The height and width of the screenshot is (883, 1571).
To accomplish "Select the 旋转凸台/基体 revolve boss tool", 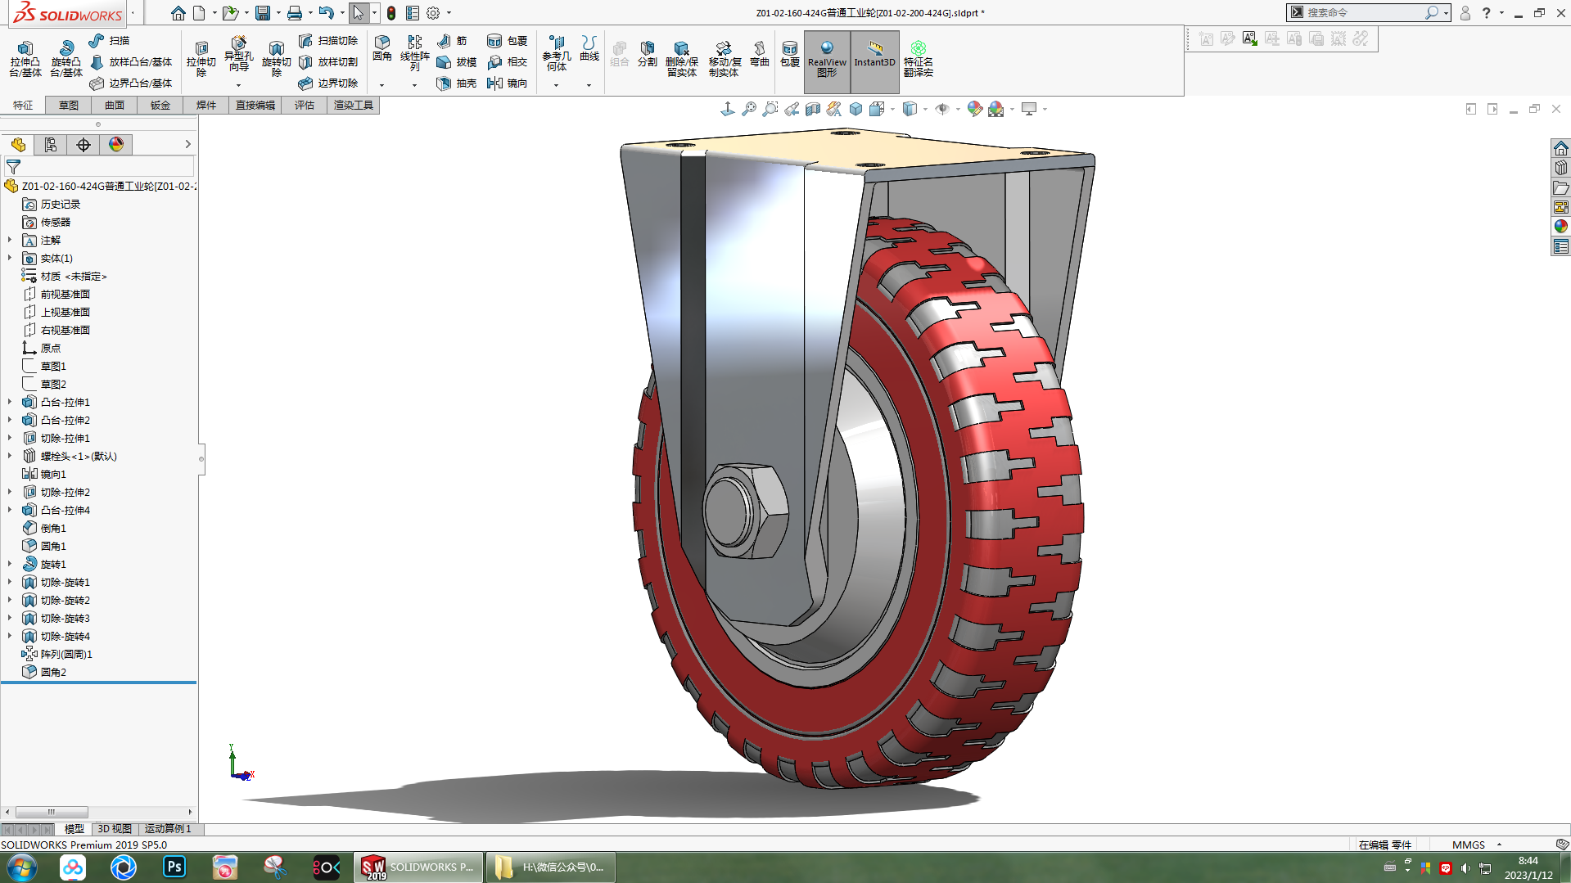I will (66, 59).
